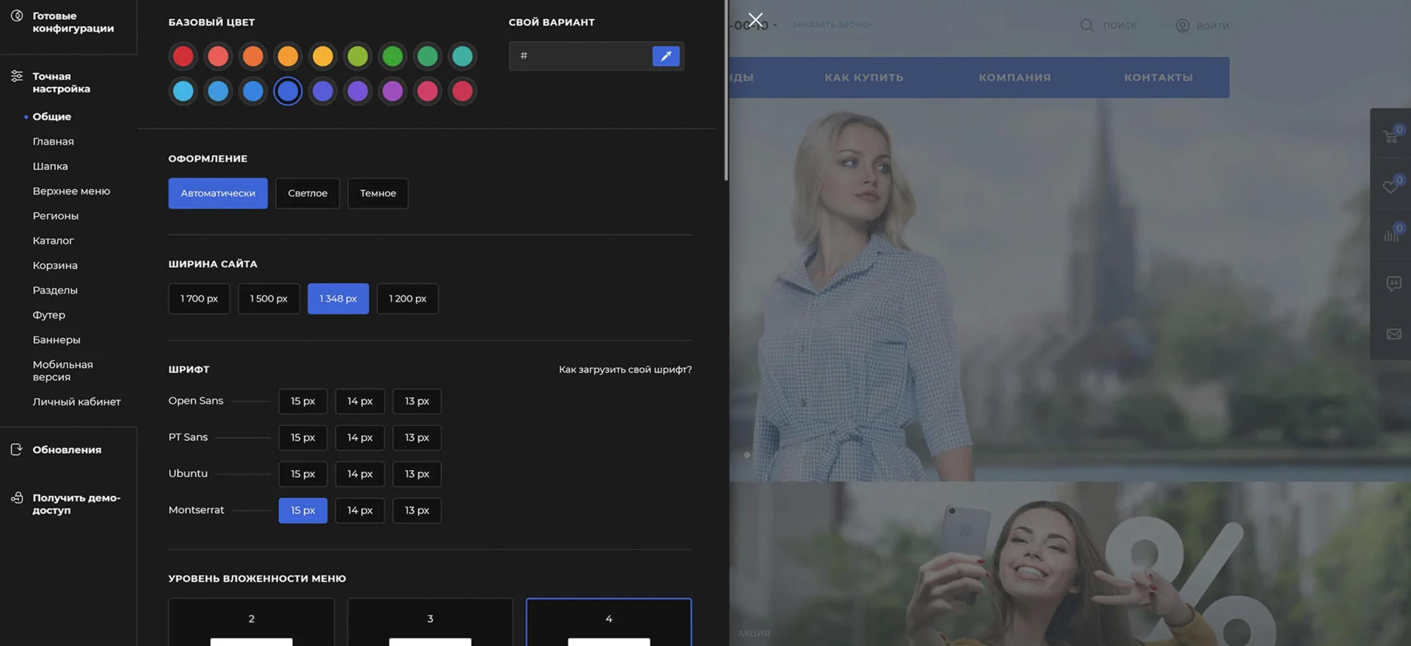
Task: Click "Как загрузить свой шрифт?" link
Action: point(625,369)
